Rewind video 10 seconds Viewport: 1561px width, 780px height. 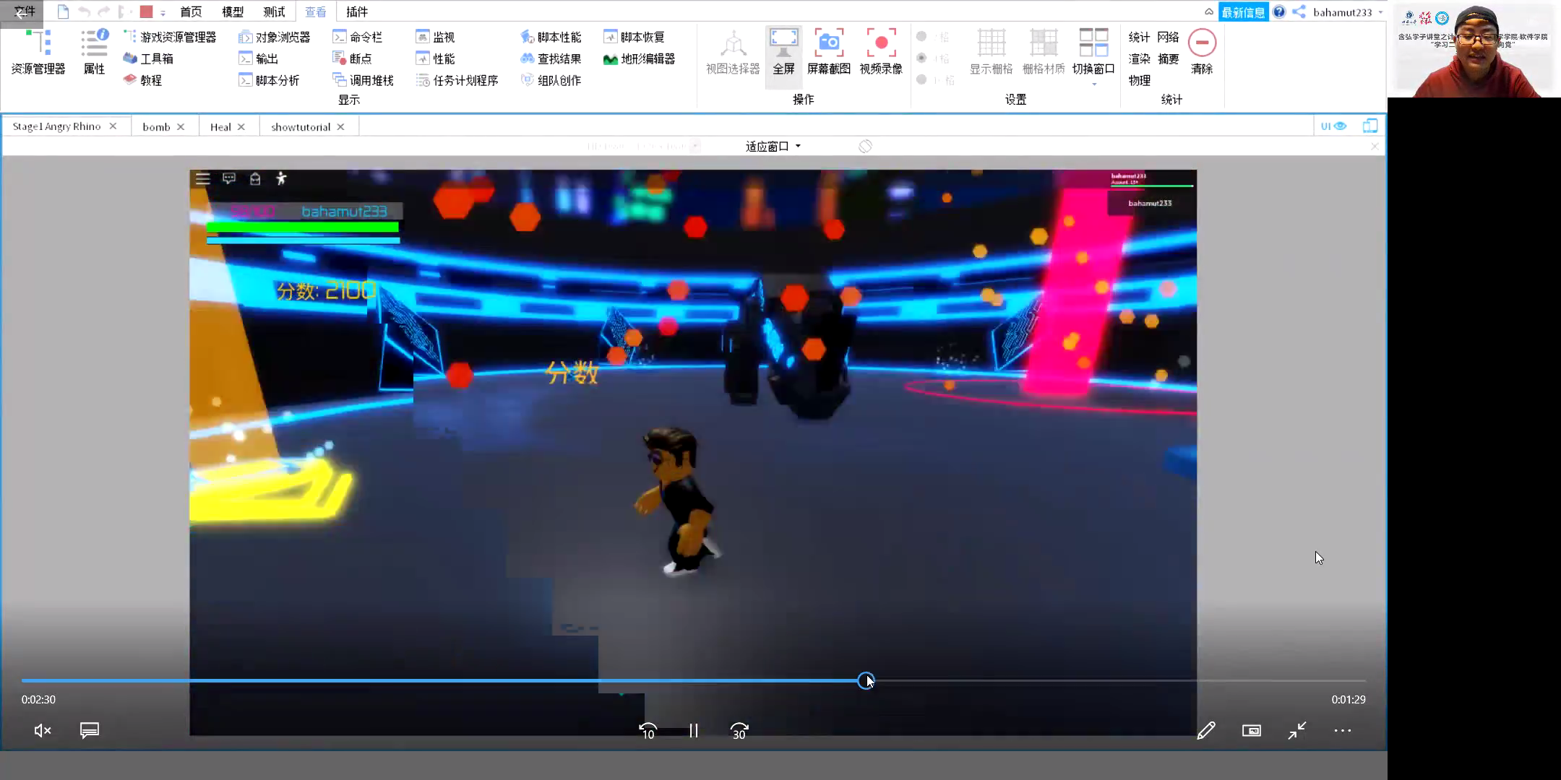tap(648, 731)
